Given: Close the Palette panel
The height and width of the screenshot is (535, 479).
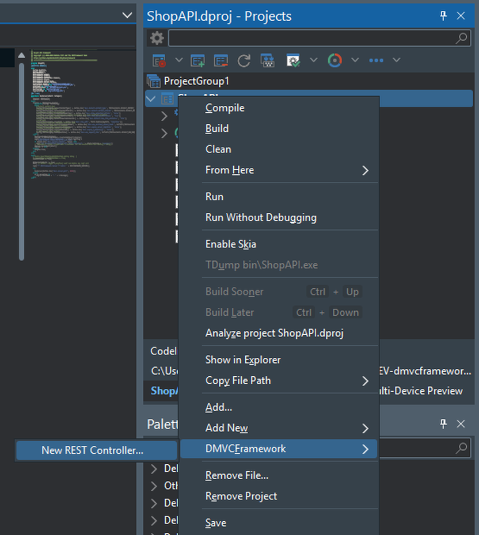Looking at the screenshot, I should tap(461, 424).
